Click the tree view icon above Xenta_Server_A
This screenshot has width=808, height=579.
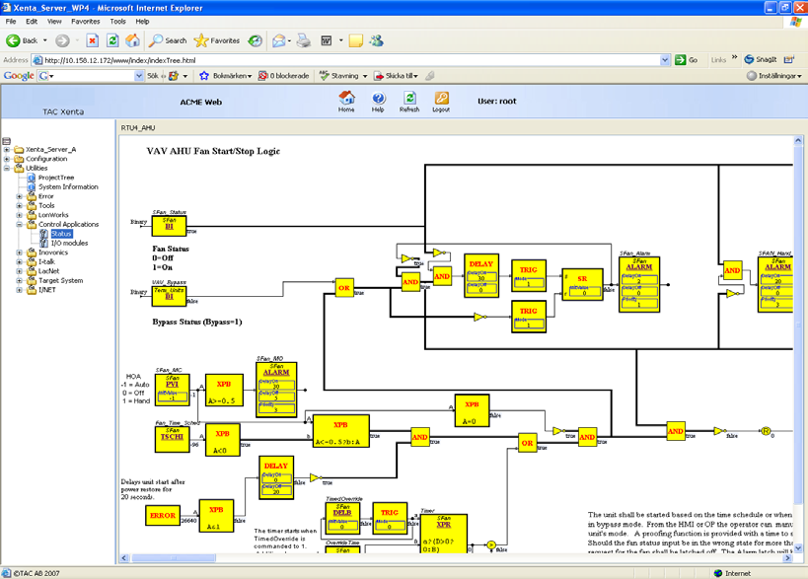click(6, 141)
